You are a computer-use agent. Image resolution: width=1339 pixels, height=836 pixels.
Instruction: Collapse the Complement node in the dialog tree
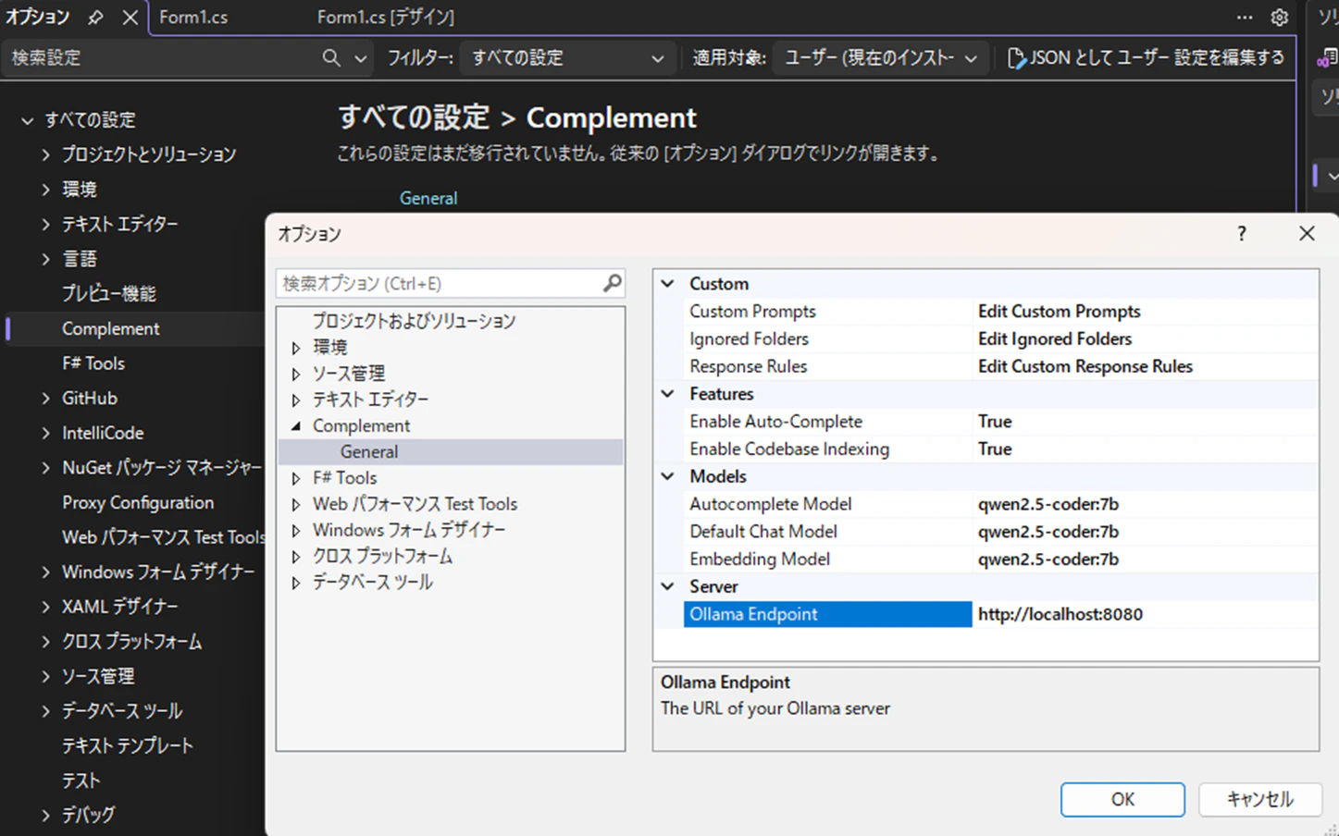(296, 425)
